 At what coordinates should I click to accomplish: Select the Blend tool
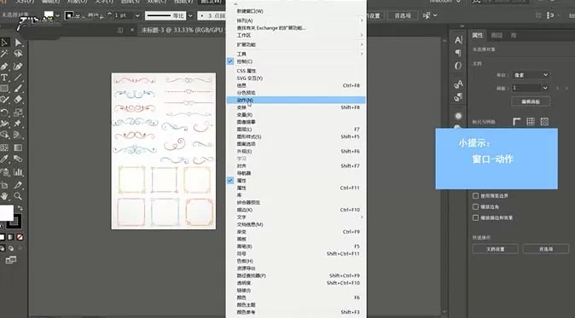click(x=18, y=159)
